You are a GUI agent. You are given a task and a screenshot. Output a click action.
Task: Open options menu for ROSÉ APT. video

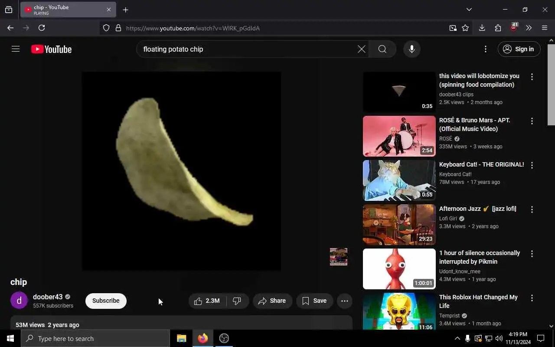532,121
